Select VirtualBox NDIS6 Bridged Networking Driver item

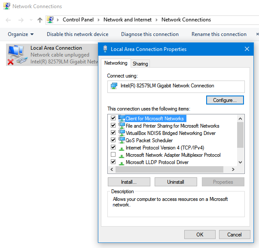[171, 133]
